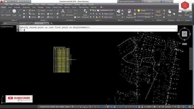Toggle grid display in status bar
This screenshot has height=109, width=194.
(72, 107)
